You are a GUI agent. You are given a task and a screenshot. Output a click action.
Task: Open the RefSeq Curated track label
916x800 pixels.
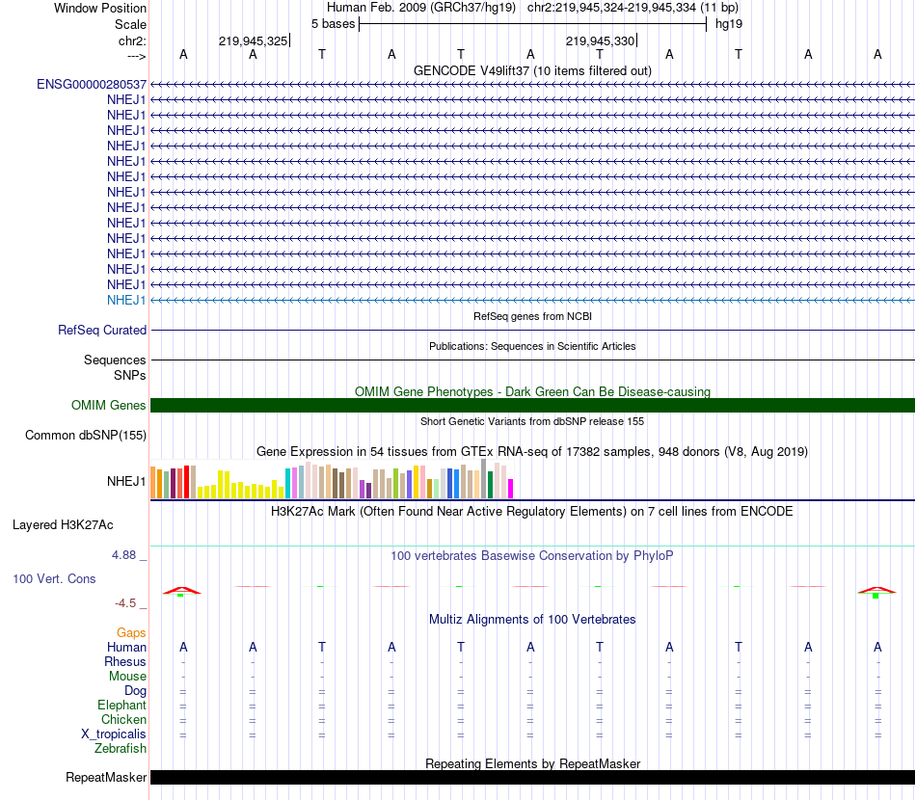[102, 330]
